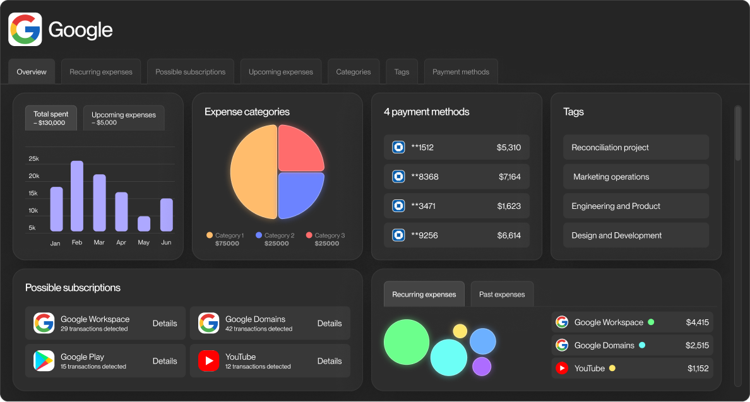Click the $1,623 amount for card **3471
750x402 pixels.
click(x=509, y=206)
